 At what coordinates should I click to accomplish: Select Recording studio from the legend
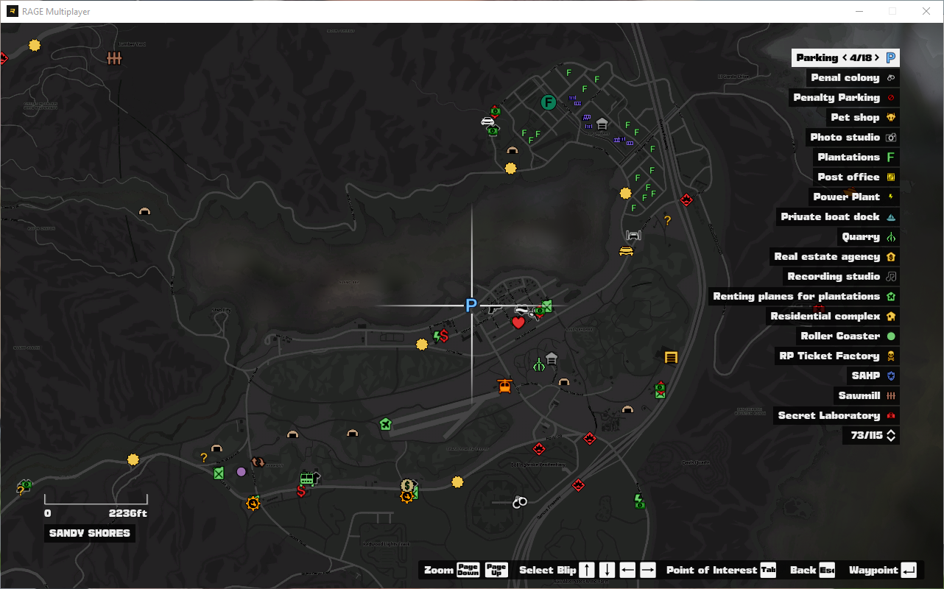[841, 276]
